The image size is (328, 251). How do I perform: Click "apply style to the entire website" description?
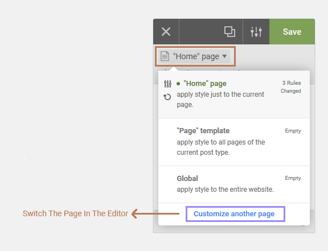(225, 190)
